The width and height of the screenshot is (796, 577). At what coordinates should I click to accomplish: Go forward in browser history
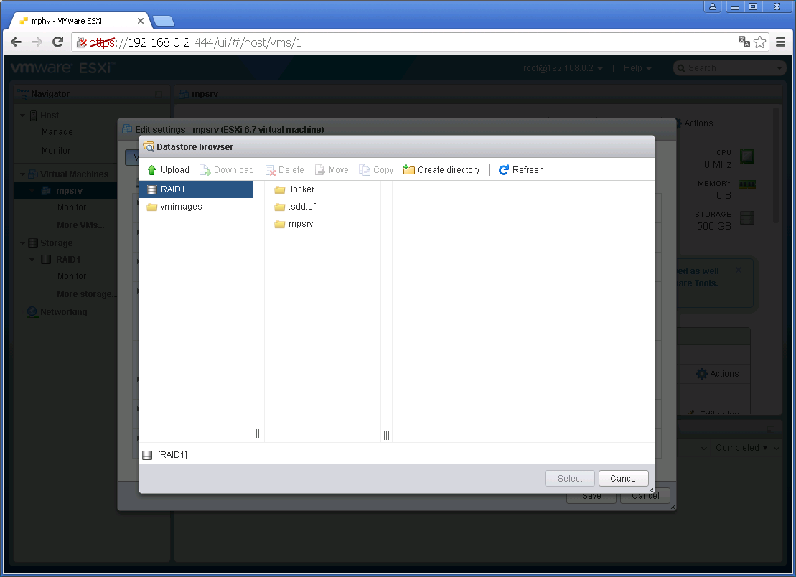click(37, 42)
